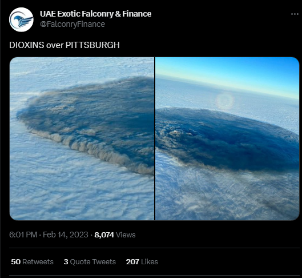Show the 207 Likes list
302x278 pixels.
click(x=142, y=262)
